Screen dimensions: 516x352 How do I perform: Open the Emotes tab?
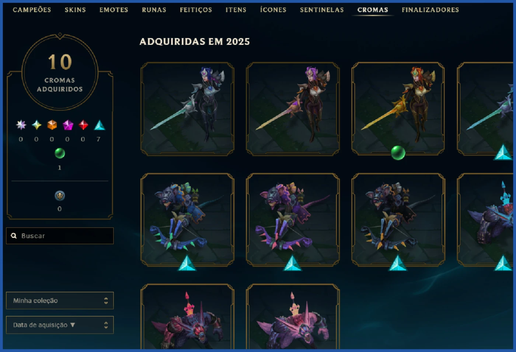click(114, 10)
